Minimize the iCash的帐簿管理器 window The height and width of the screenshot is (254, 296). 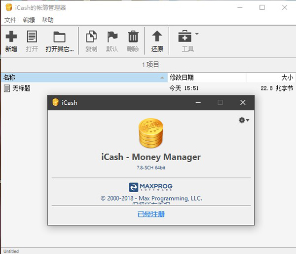tap(240, 7)
